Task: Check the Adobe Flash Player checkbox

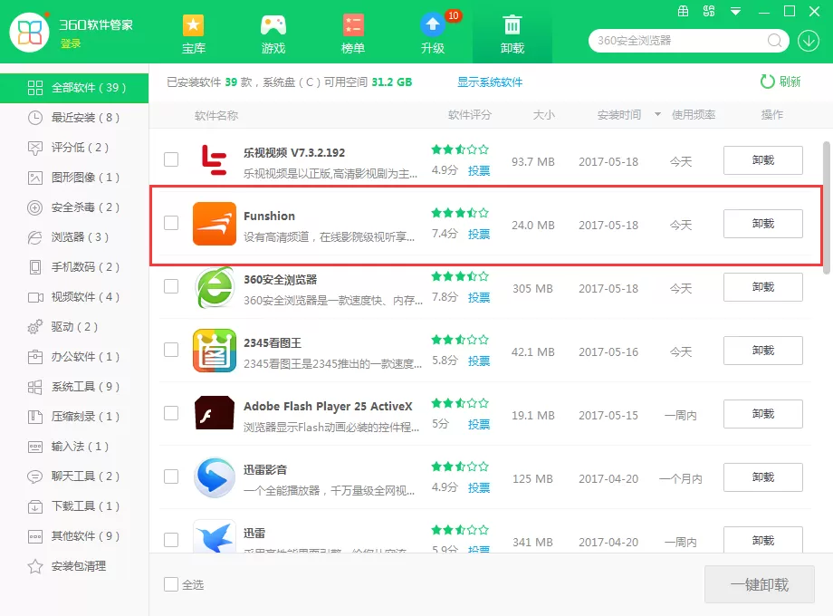Action: (x=171, y=413)
